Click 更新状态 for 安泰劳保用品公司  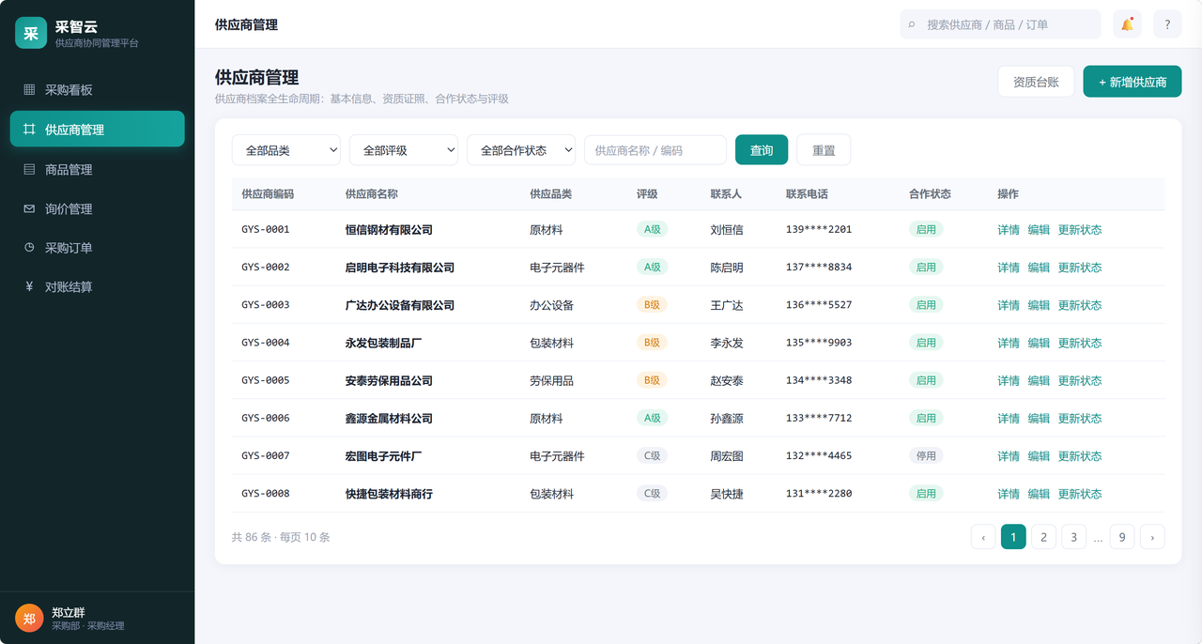(1080, 380)
